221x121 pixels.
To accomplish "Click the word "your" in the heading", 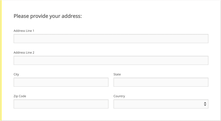I will pos(55,16).
